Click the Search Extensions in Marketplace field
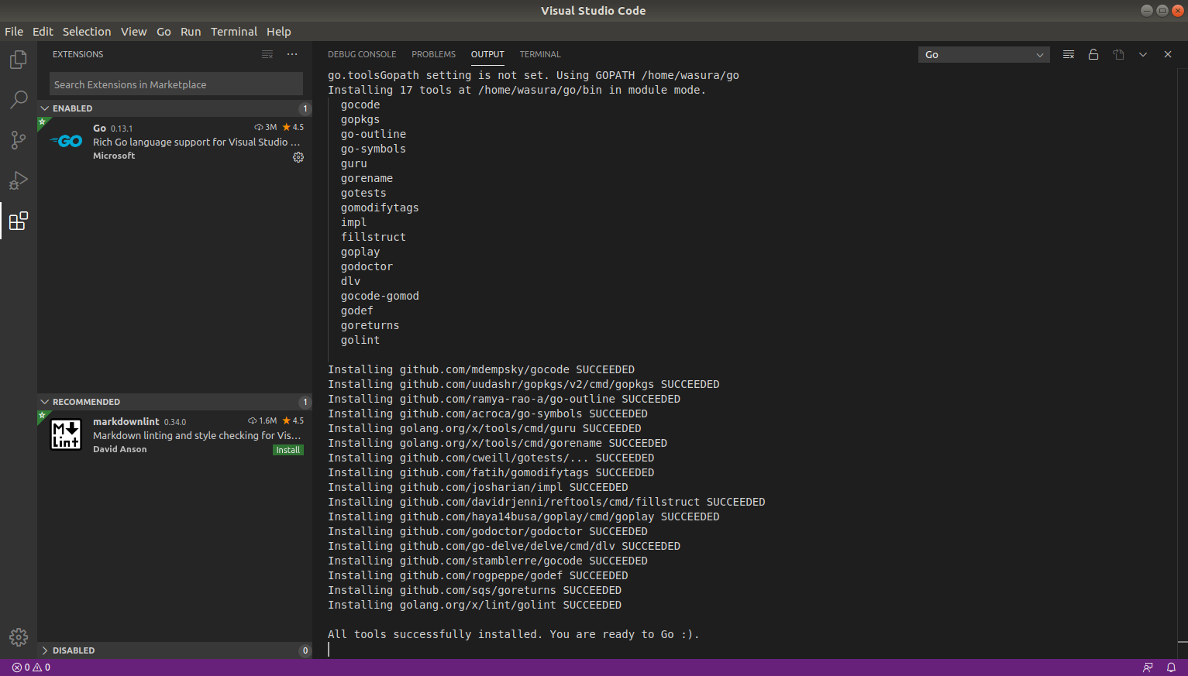The width and height of the screenshot is (1188, 676). tap(176, 84)
